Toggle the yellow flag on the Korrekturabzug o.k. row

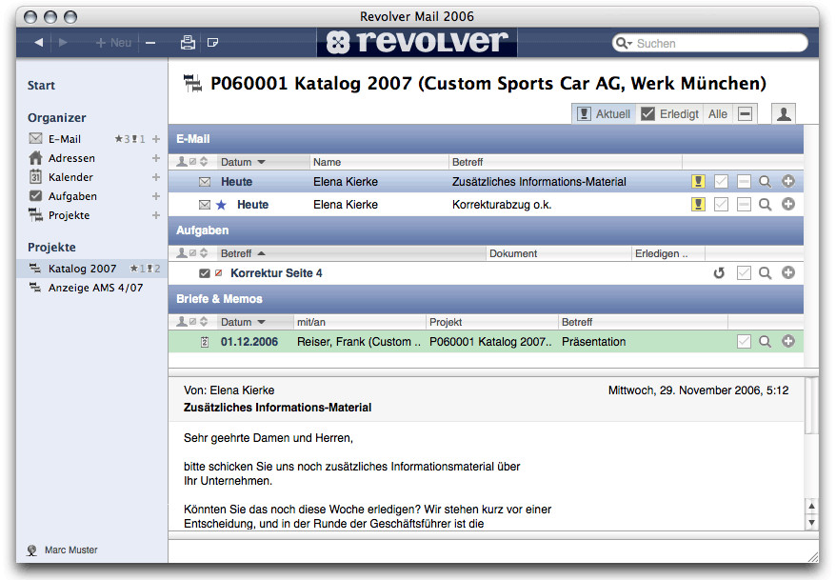[x=698, y=204]
